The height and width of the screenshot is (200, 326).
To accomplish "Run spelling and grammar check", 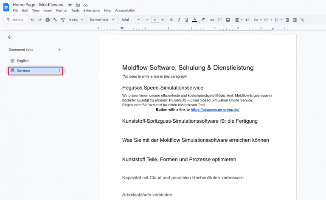I will click(x=55, y=20).
